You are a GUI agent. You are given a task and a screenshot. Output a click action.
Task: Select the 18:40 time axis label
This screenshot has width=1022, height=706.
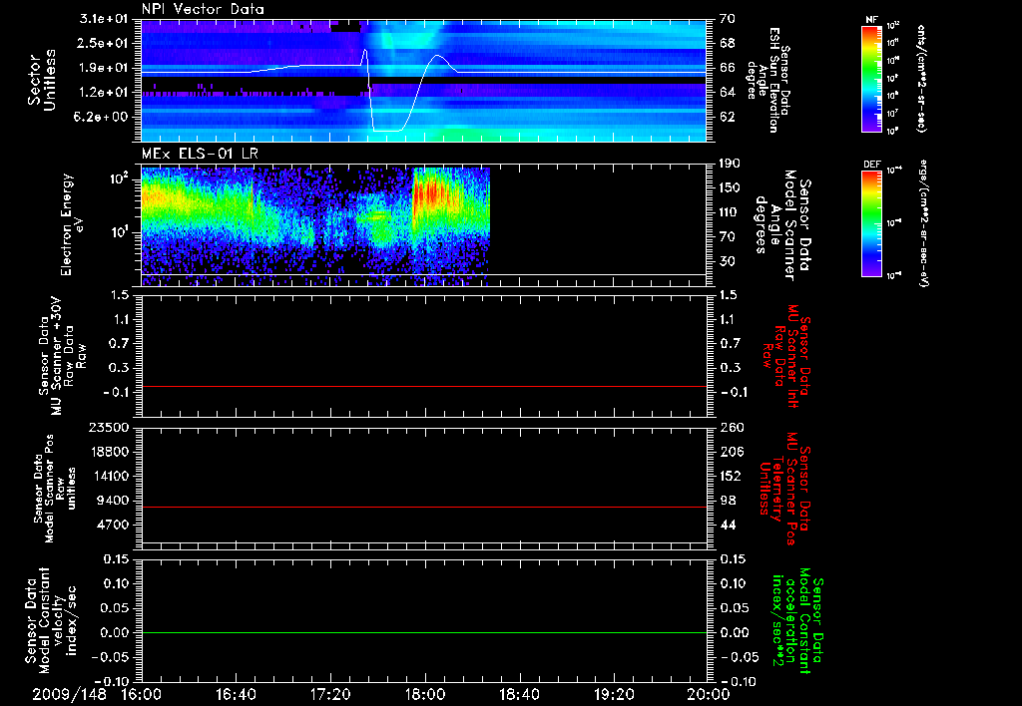[519, 694]
